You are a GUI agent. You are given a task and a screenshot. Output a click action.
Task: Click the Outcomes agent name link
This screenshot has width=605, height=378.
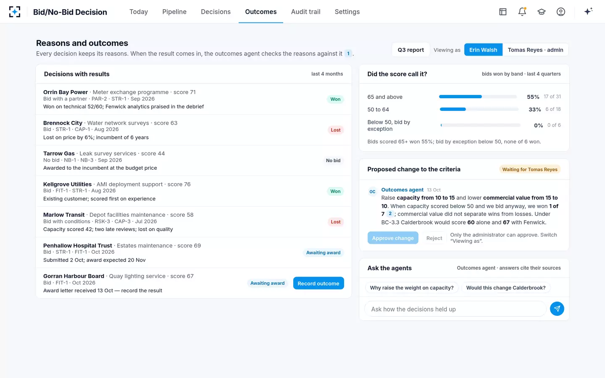click(402, 190)
